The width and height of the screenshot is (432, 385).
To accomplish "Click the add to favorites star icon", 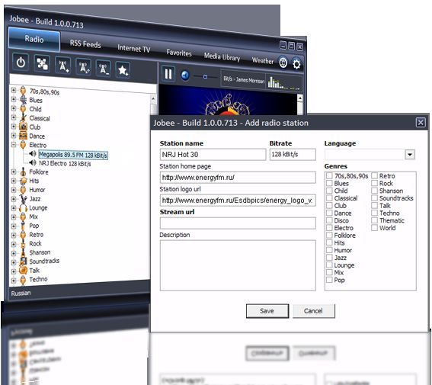I will (x=123, y=70).
